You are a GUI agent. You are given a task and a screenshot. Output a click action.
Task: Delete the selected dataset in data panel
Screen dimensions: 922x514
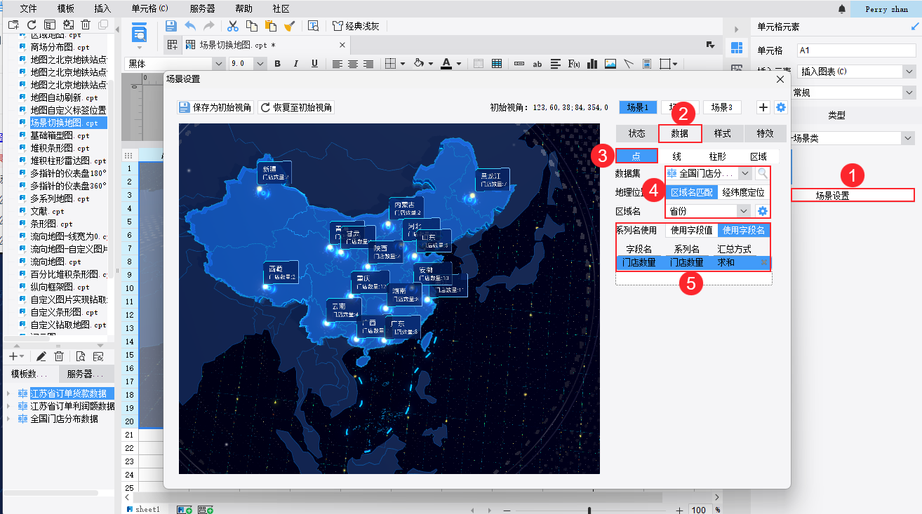coord(59,356)
